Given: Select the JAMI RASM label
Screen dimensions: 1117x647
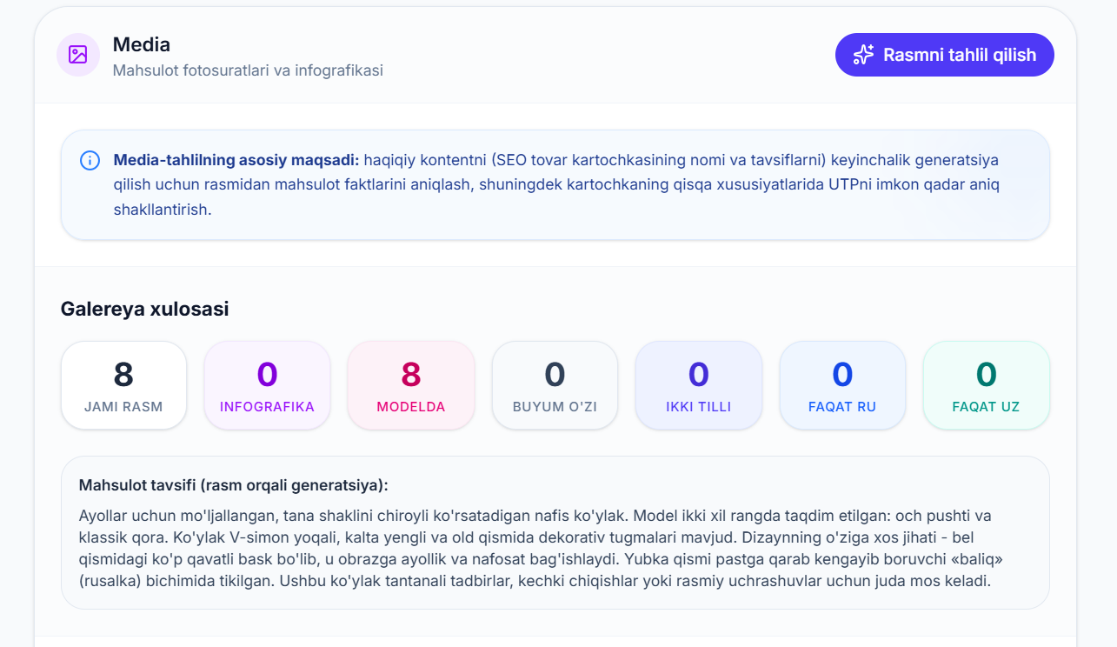Looking at the screenshot, I should [123, 407].
